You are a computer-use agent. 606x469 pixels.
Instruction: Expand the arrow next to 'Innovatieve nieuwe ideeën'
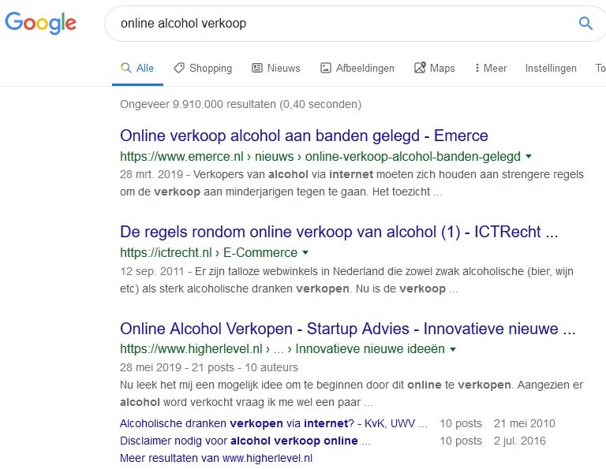point(453,349)
